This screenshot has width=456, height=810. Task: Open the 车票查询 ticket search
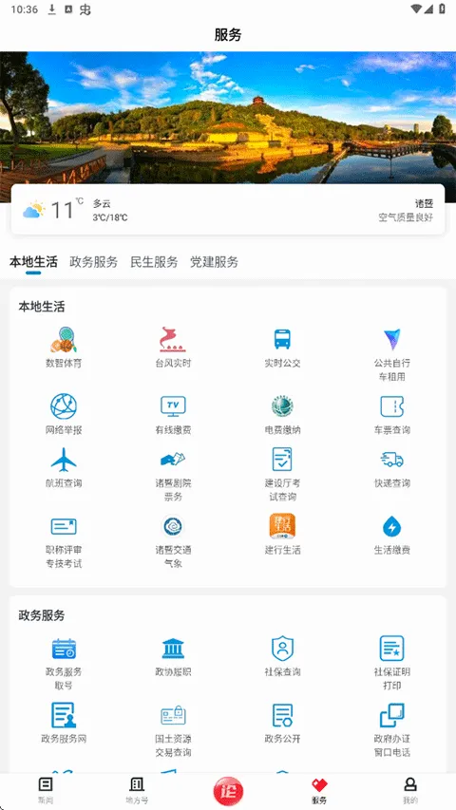tap(392, 414)
